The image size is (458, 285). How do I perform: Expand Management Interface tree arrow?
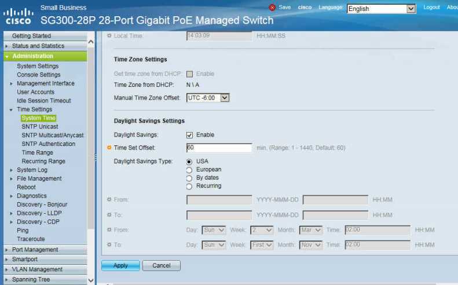[x=12, y=83]
